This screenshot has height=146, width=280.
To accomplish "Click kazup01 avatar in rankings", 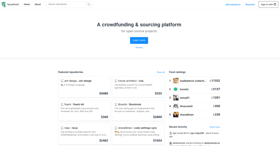I will pos(176,97).
